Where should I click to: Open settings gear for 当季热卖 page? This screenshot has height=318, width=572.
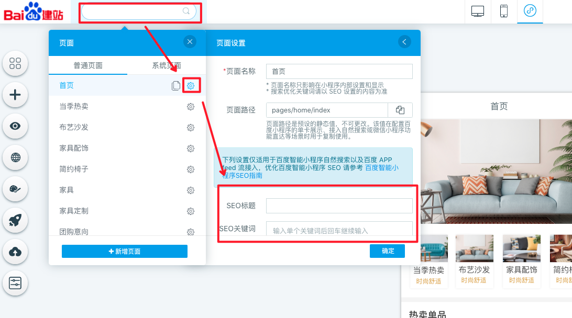(191, 107)
